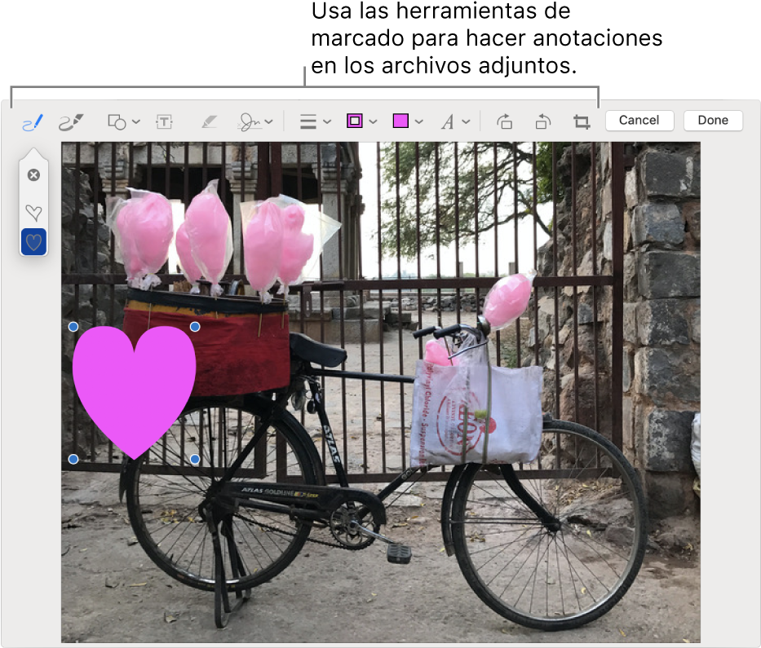Screen dimensions: 761x648
Task: Open the Text Style font menu
Action: 454,122
